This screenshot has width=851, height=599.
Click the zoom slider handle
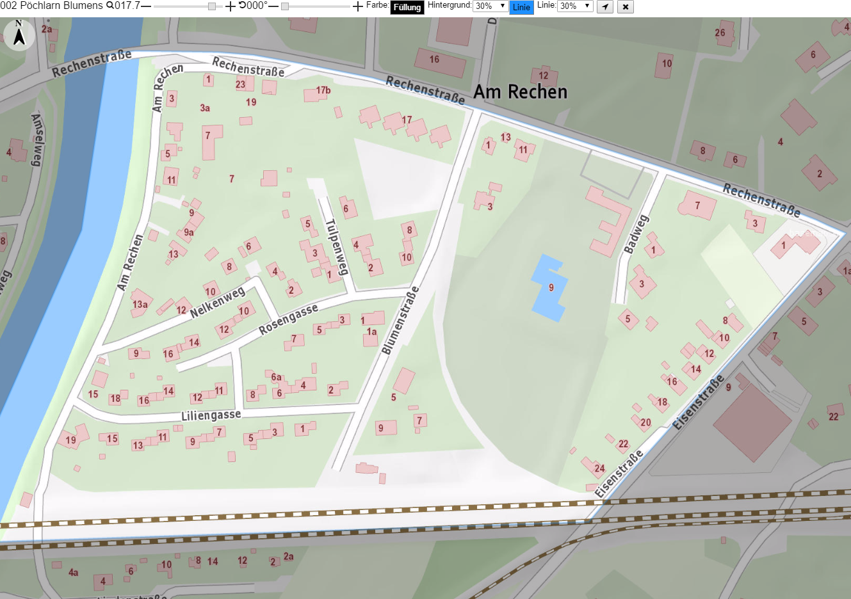pyautogui.click(x=212, y=6)
